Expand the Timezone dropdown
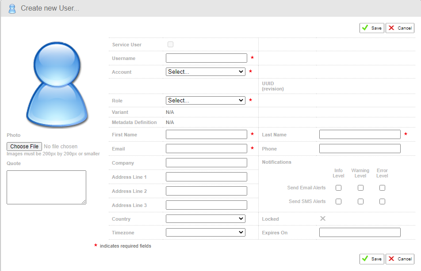 point(205,232)
